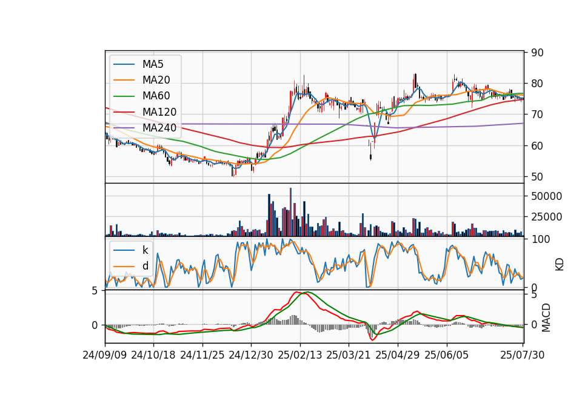Click the tallest volume bar in February

click(x=290, y=212)
